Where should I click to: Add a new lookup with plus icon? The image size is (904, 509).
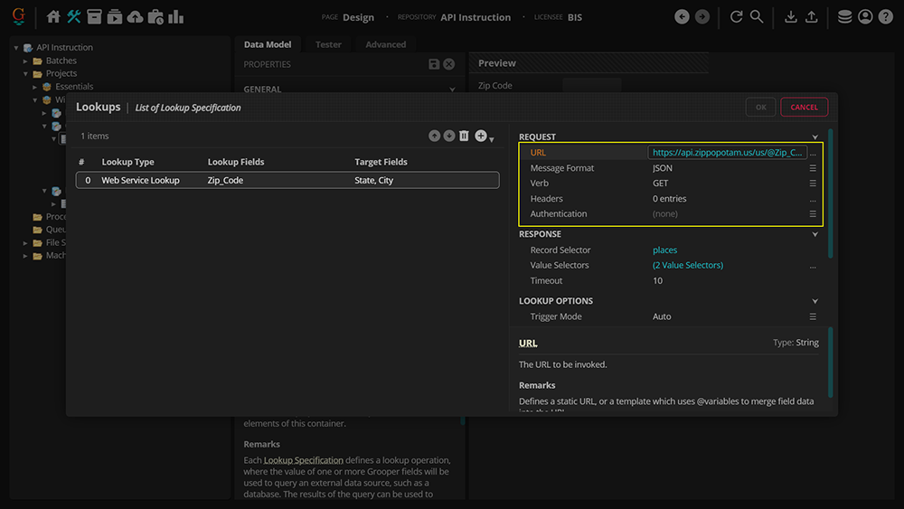[x=481, y=136]
